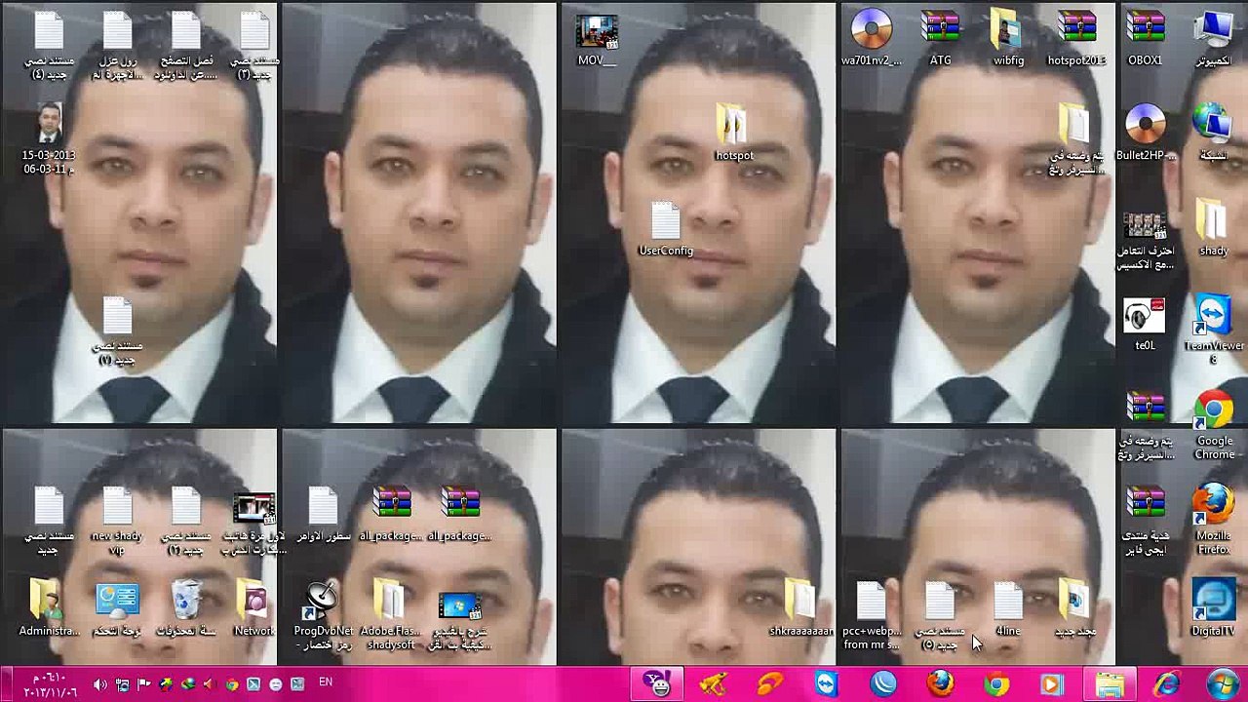Image resolution: width=1248 pixels, height=702 pixels.
Task: Select the مستند نصي جديد (٣) text file
Action: click(254, 46)
